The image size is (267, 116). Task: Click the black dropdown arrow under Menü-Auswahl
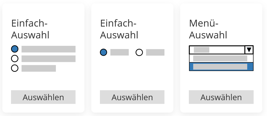249,50
